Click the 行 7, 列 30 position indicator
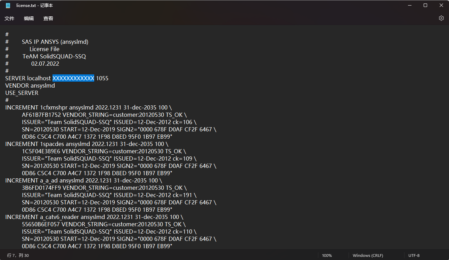449x260 pixels. [x=18, y=255]
